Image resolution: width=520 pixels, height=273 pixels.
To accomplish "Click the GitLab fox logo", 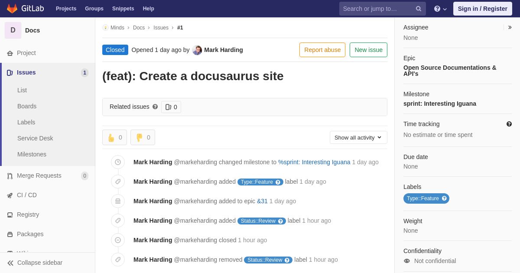I will [x=12, y=9].
